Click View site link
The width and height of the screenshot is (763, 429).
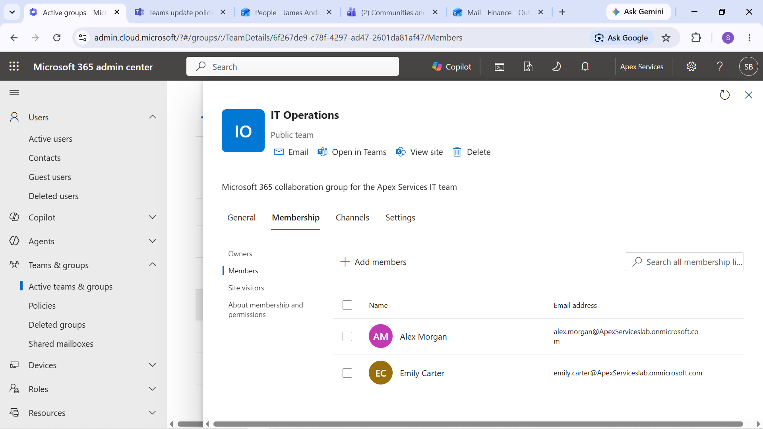point(419,152)
